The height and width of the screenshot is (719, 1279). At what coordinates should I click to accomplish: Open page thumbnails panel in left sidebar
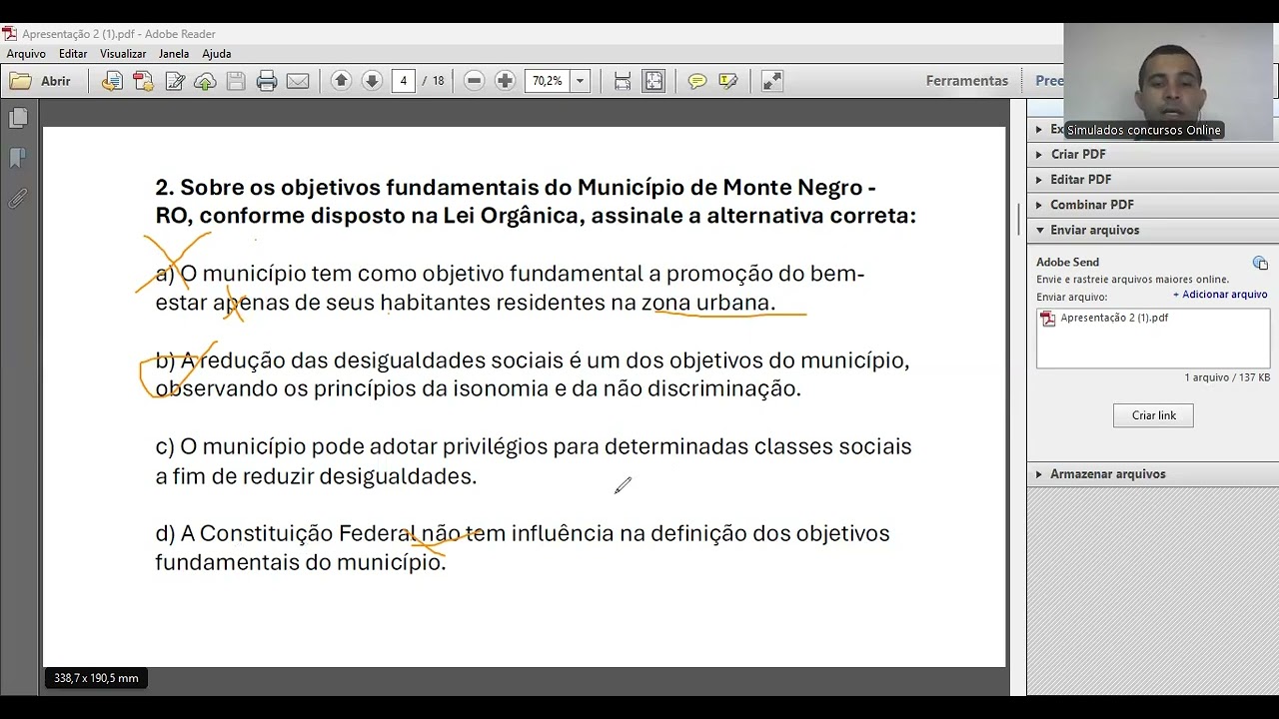18,119
